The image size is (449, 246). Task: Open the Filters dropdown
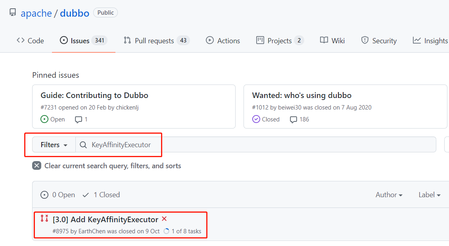click(x=54, y=144)
